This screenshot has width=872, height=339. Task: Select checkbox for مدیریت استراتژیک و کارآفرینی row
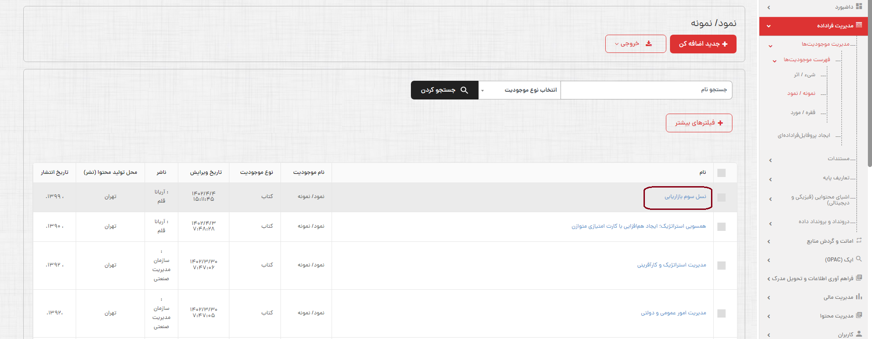coord(721,266)
